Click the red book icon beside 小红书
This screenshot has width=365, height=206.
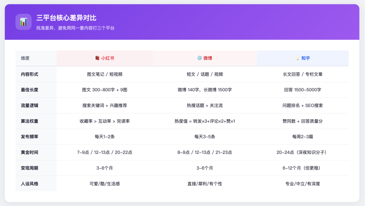coord(97,58)
